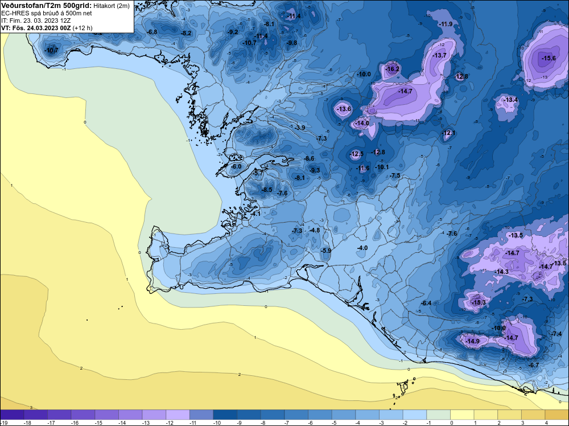Click legend swatch between -19 and -18
This screenshot has height=426, width=569.
pyautogui.click(x=12, y=415)
